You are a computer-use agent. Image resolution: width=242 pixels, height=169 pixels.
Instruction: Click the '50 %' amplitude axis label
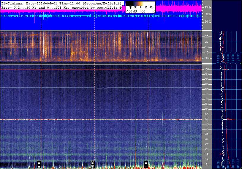pos(208,7)
